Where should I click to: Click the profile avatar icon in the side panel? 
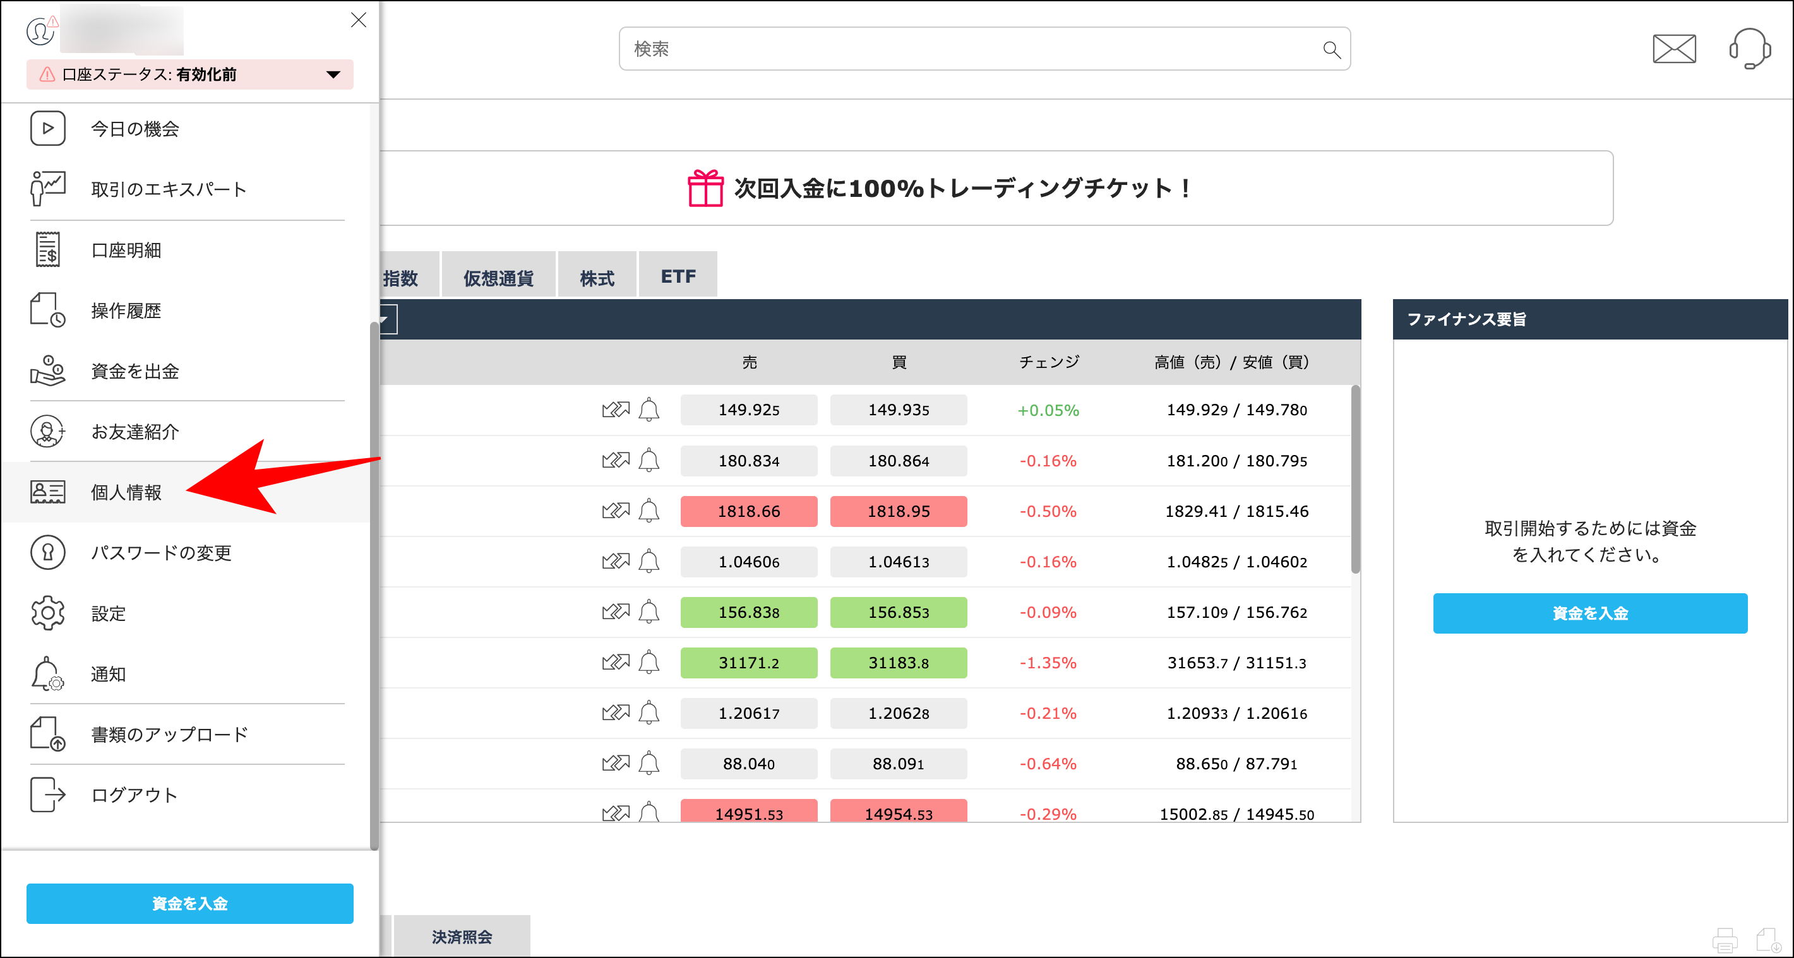point(40,31)
